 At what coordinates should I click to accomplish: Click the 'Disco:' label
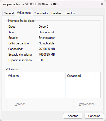tap(12, 27)
